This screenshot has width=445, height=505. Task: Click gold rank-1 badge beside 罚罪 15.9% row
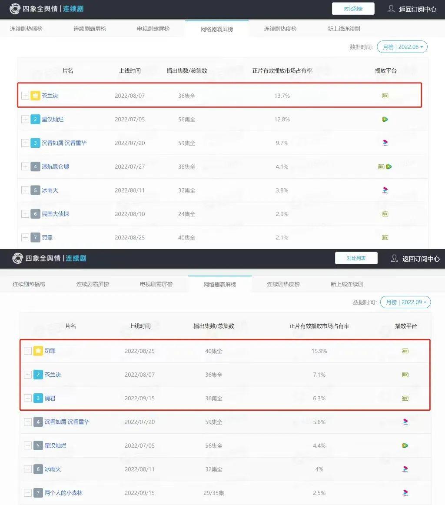pyautogui.click(x=38, y=351)
